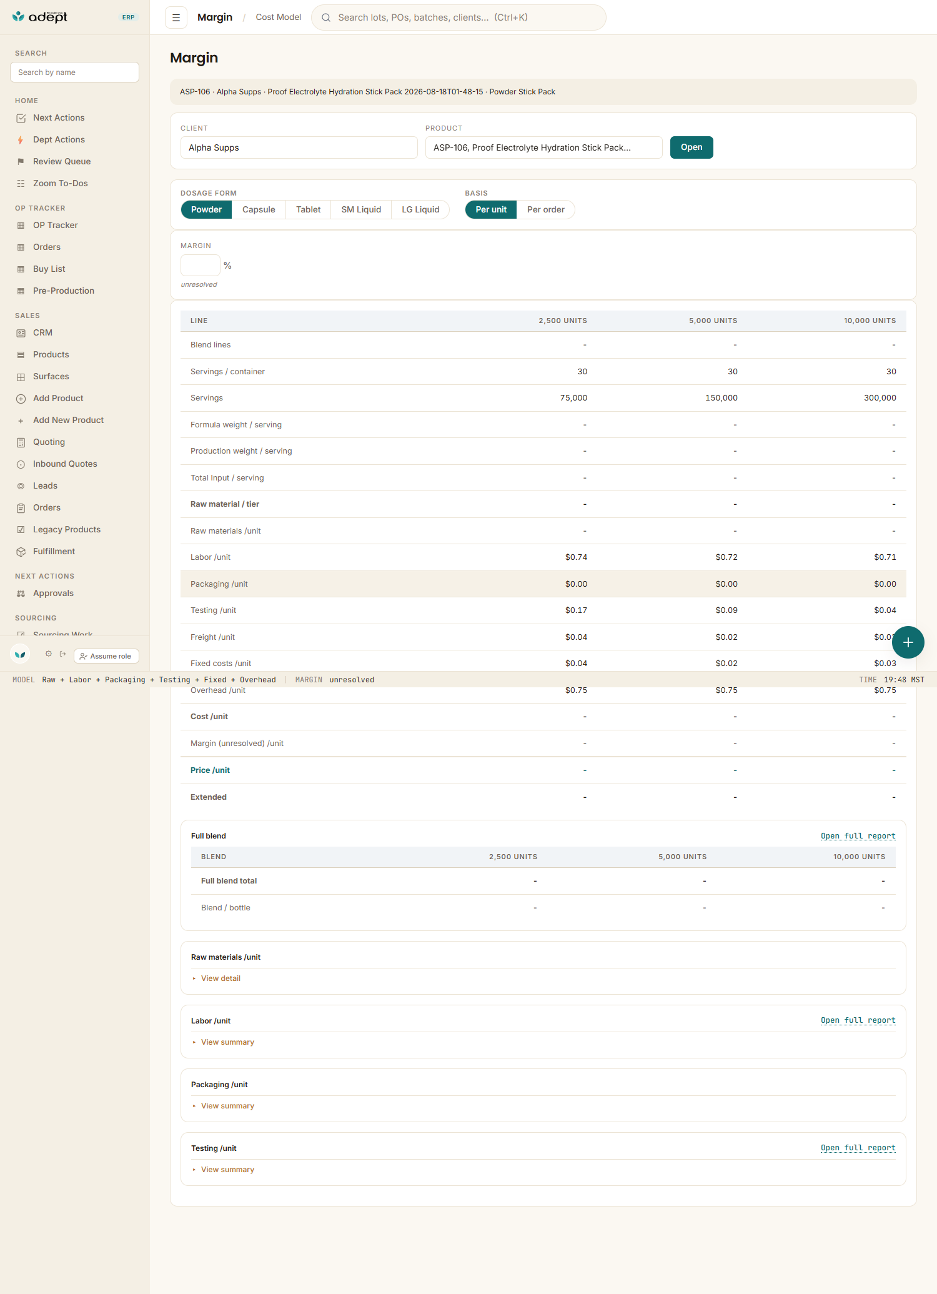The image size is (937, 1294).
Task: Select the Capsule dosage form
Action: pos(259,210)
